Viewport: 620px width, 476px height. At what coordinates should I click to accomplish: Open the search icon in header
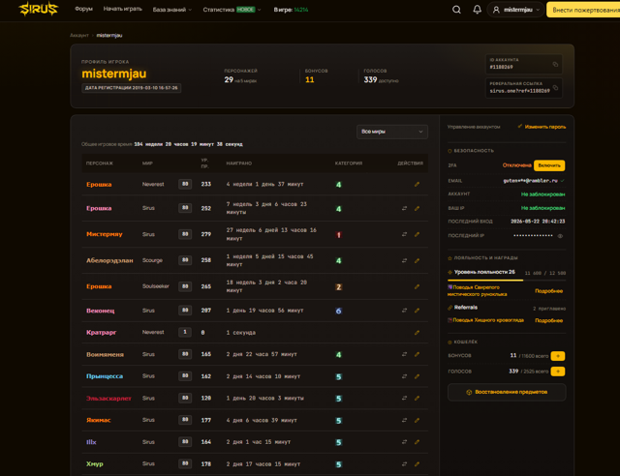(x=456, y=10)
